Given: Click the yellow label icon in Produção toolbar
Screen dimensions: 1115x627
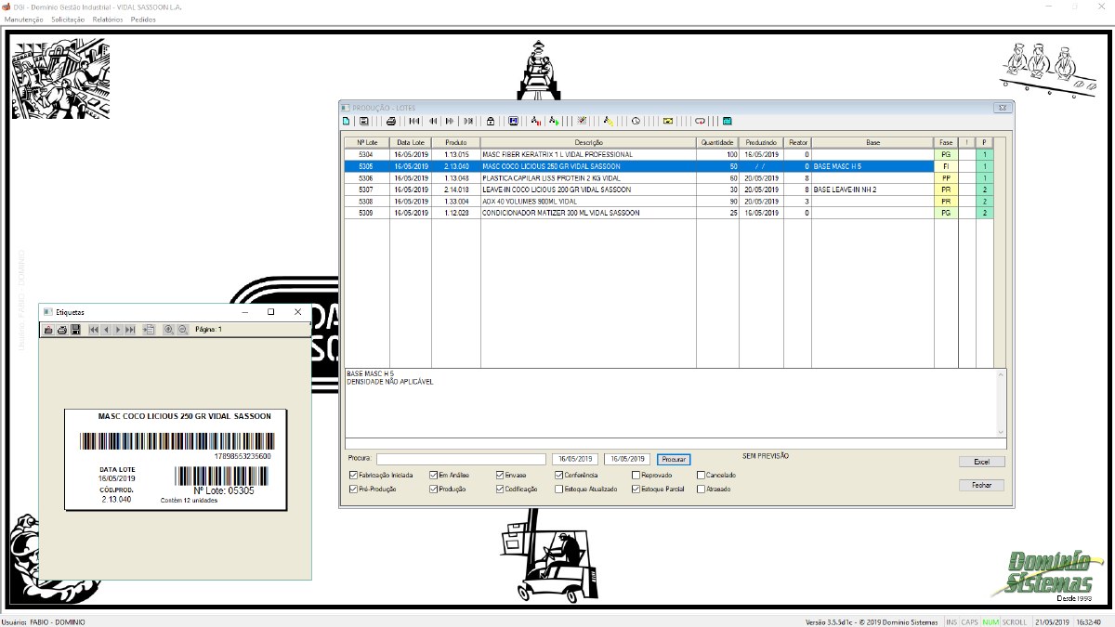Looking at the screenshot, I should click(668, 121).
